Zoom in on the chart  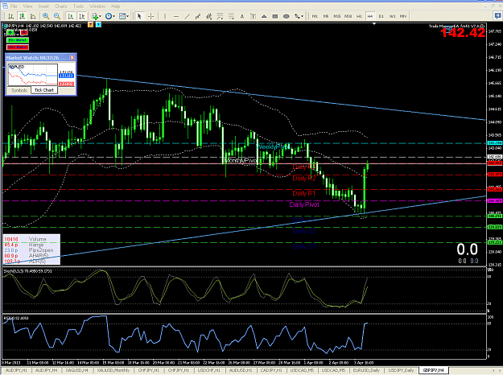[46, 16]
